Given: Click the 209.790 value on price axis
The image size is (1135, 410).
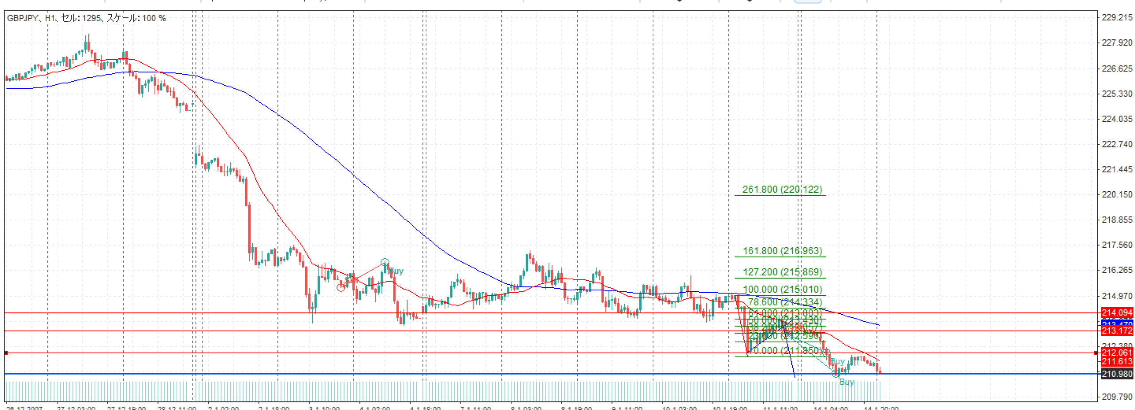Looking at the screenshot, I should [x=1116, y=396].
